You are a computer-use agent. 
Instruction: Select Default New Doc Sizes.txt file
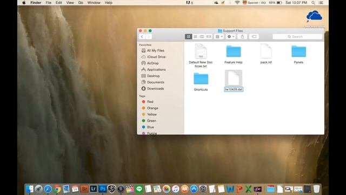pos(201,55)
